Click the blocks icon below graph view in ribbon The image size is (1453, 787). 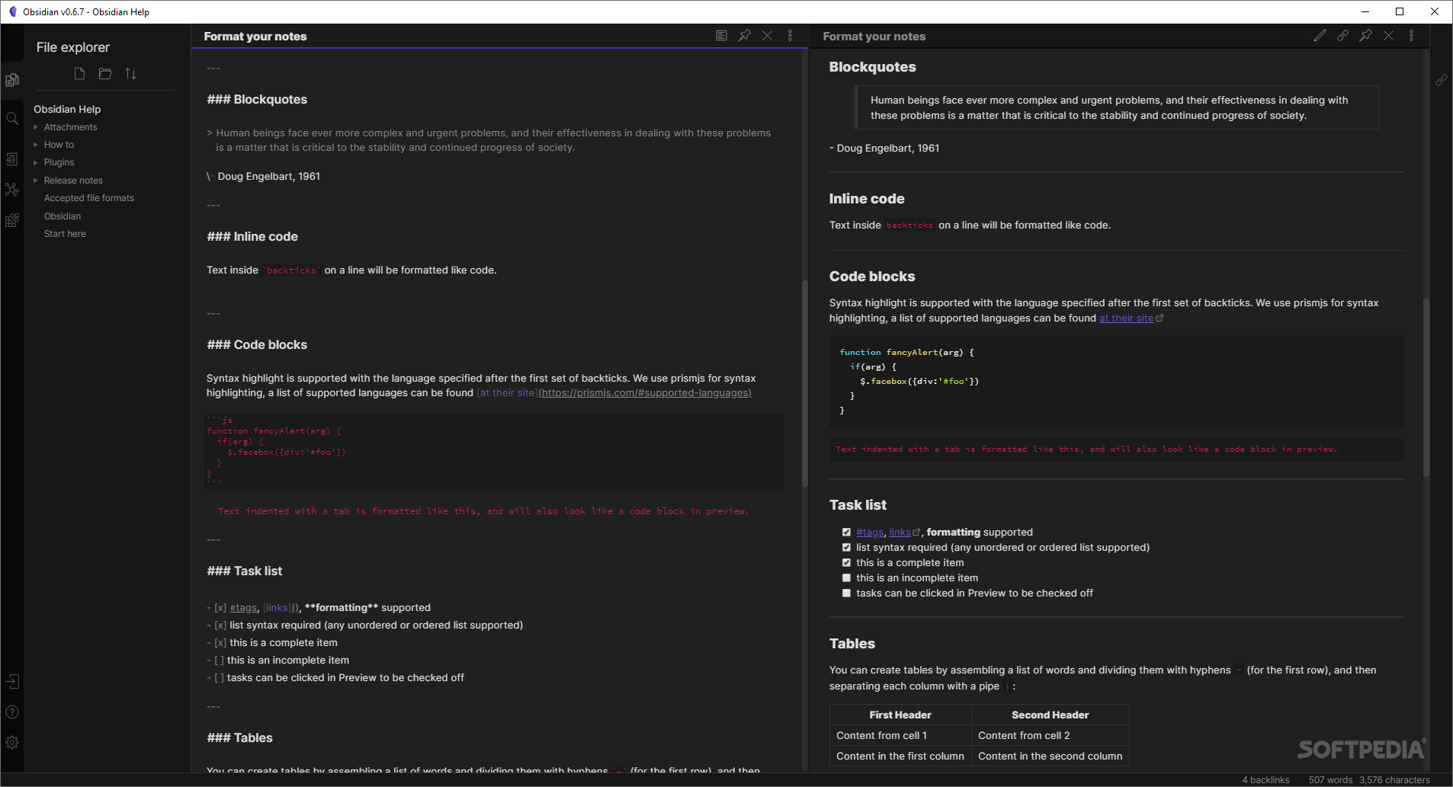point(12,220)
